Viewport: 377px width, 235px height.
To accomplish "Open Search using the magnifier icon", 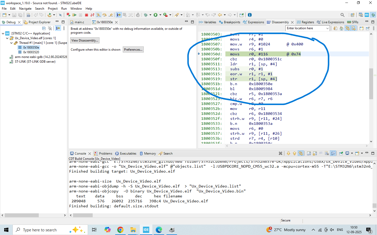I will 342,15.
